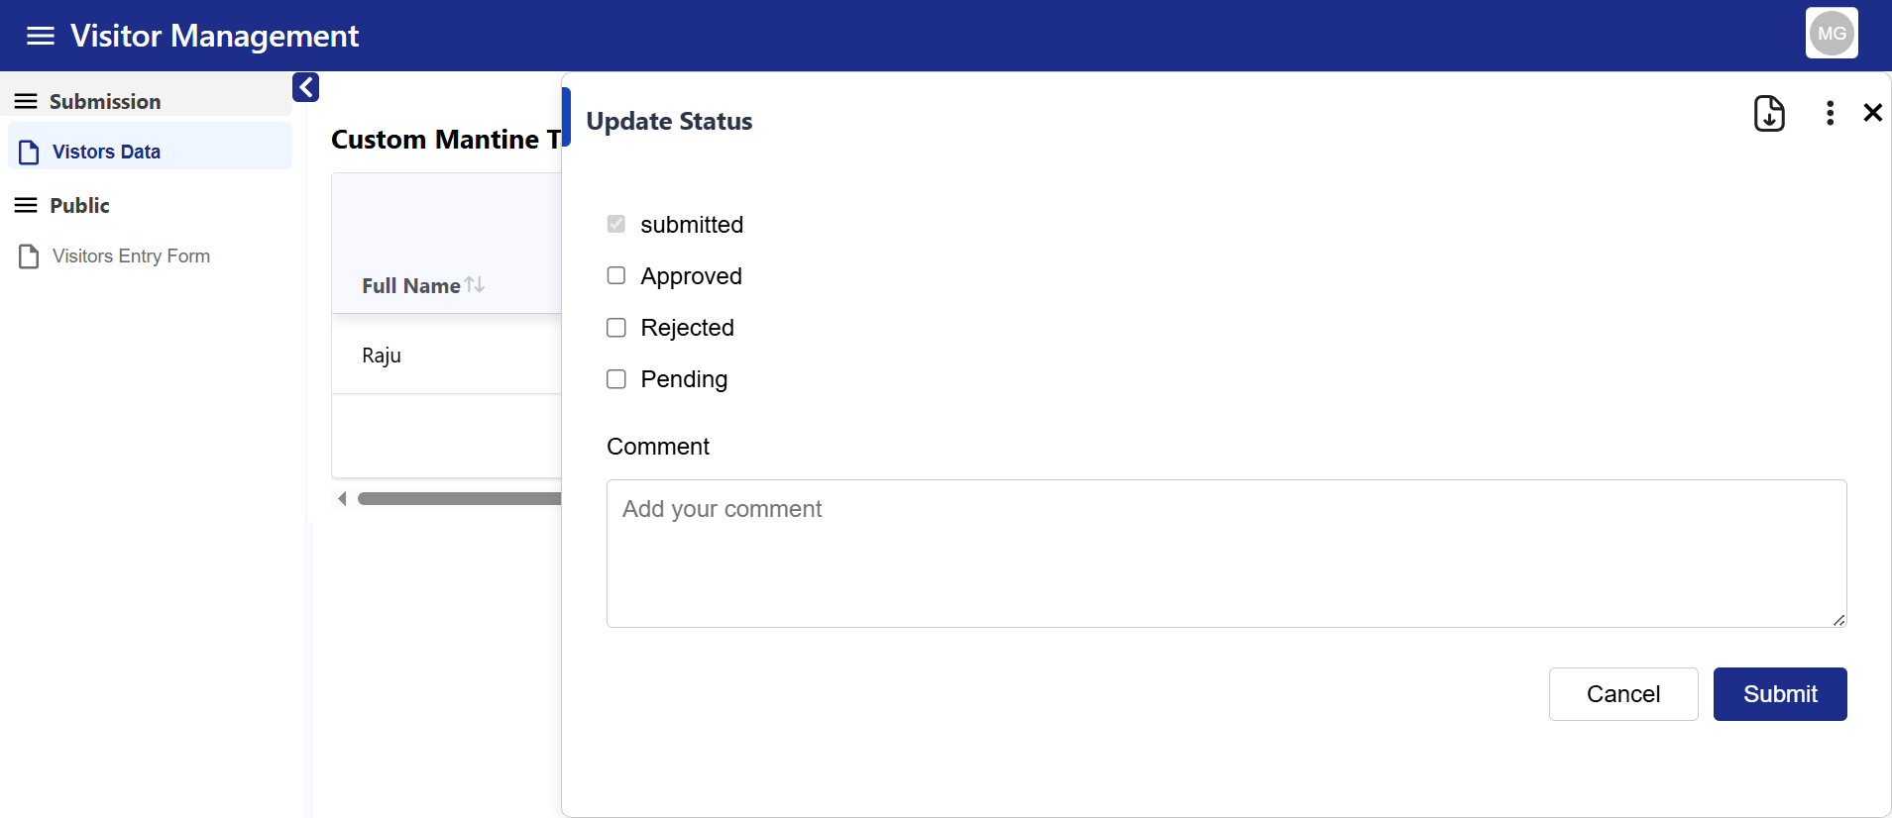
Task: Open Vistors Data menu item
Action: click(106, 152)
